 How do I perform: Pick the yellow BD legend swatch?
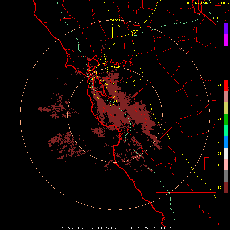(226, 108)
